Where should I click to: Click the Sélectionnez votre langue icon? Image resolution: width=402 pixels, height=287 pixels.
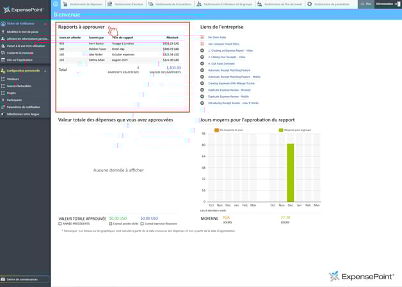(x=3, y=114)
